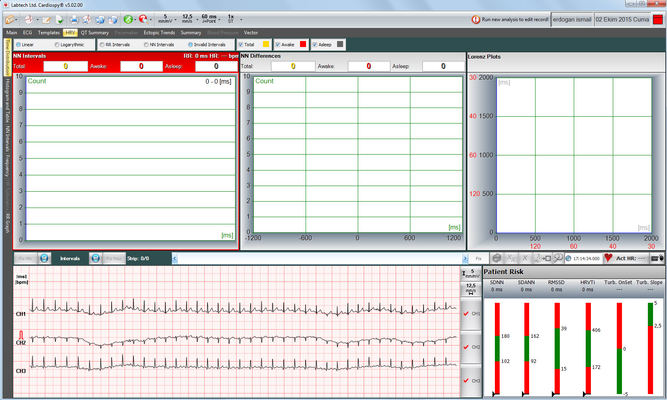This screenshot has width=667, height=400.
Task: Toggle the Awake checkbox
Action: (x=278, y=45)
